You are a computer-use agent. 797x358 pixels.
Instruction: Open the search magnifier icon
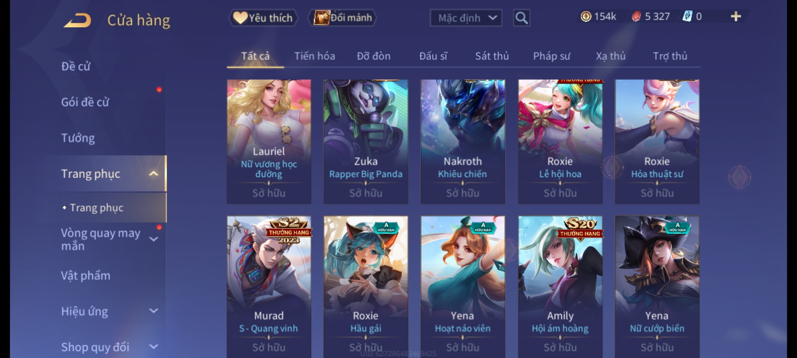521,18
